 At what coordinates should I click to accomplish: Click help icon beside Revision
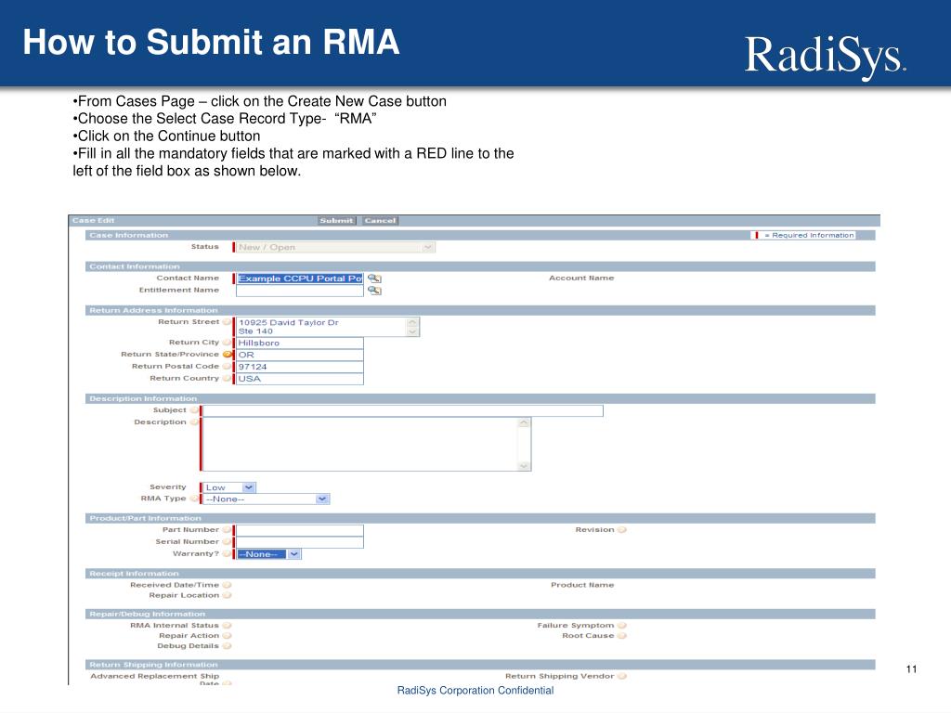pos(621,530)
